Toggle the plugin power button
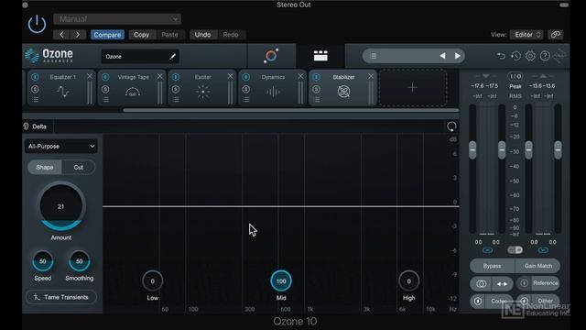586x330 pixels. pos(37,25)
